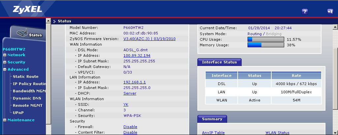Image resolution: width=338 pixels, height=135 pixels.
Task: Click the logout door icon
Action: point(330,11)
